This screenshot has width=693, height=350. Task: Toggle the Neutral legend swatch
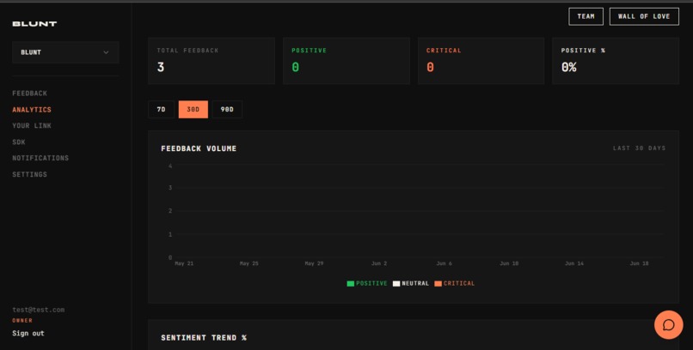click(396, 283)
